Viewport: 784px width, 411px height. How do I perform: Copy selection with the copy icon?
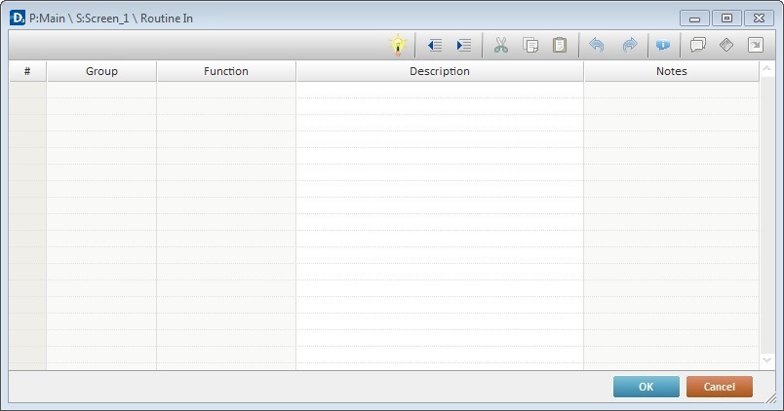pos(530,46)
